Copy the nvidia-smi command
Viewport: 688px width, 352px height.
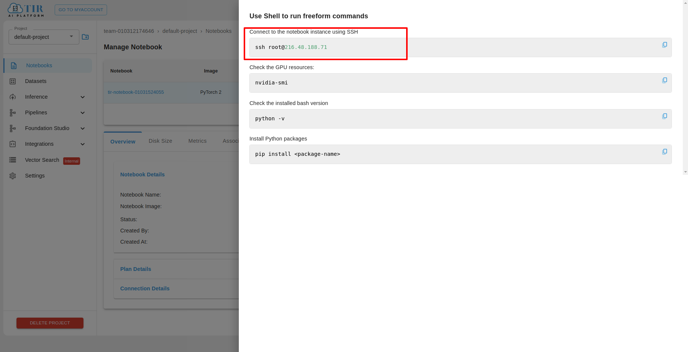664,80
